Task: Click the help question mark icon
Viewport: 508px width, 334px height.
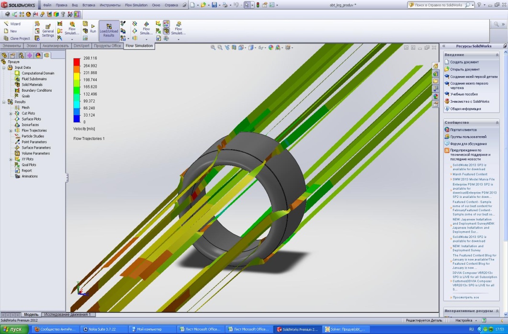Action: pyautogui.click(x=479, y=5)
